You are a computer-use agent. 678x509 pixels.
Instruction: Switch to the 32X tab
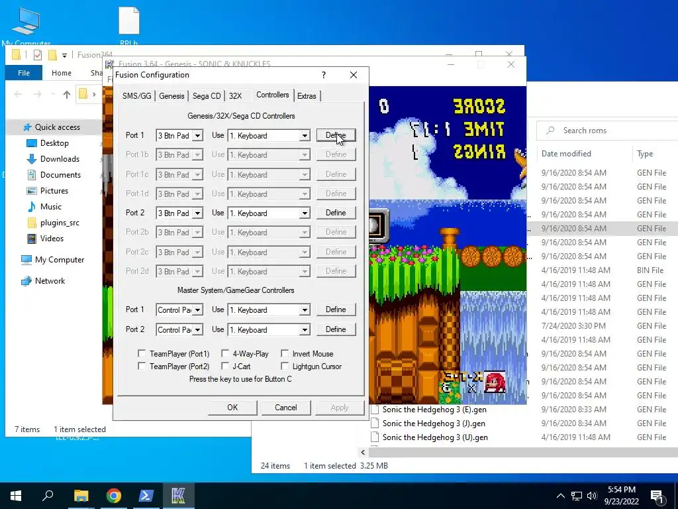click(235, 96)
